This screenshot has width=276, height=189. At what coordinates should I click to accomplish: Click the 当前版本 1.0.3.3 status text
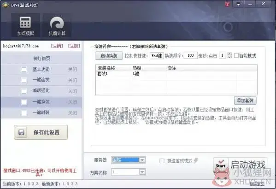(x=21, y=184)
